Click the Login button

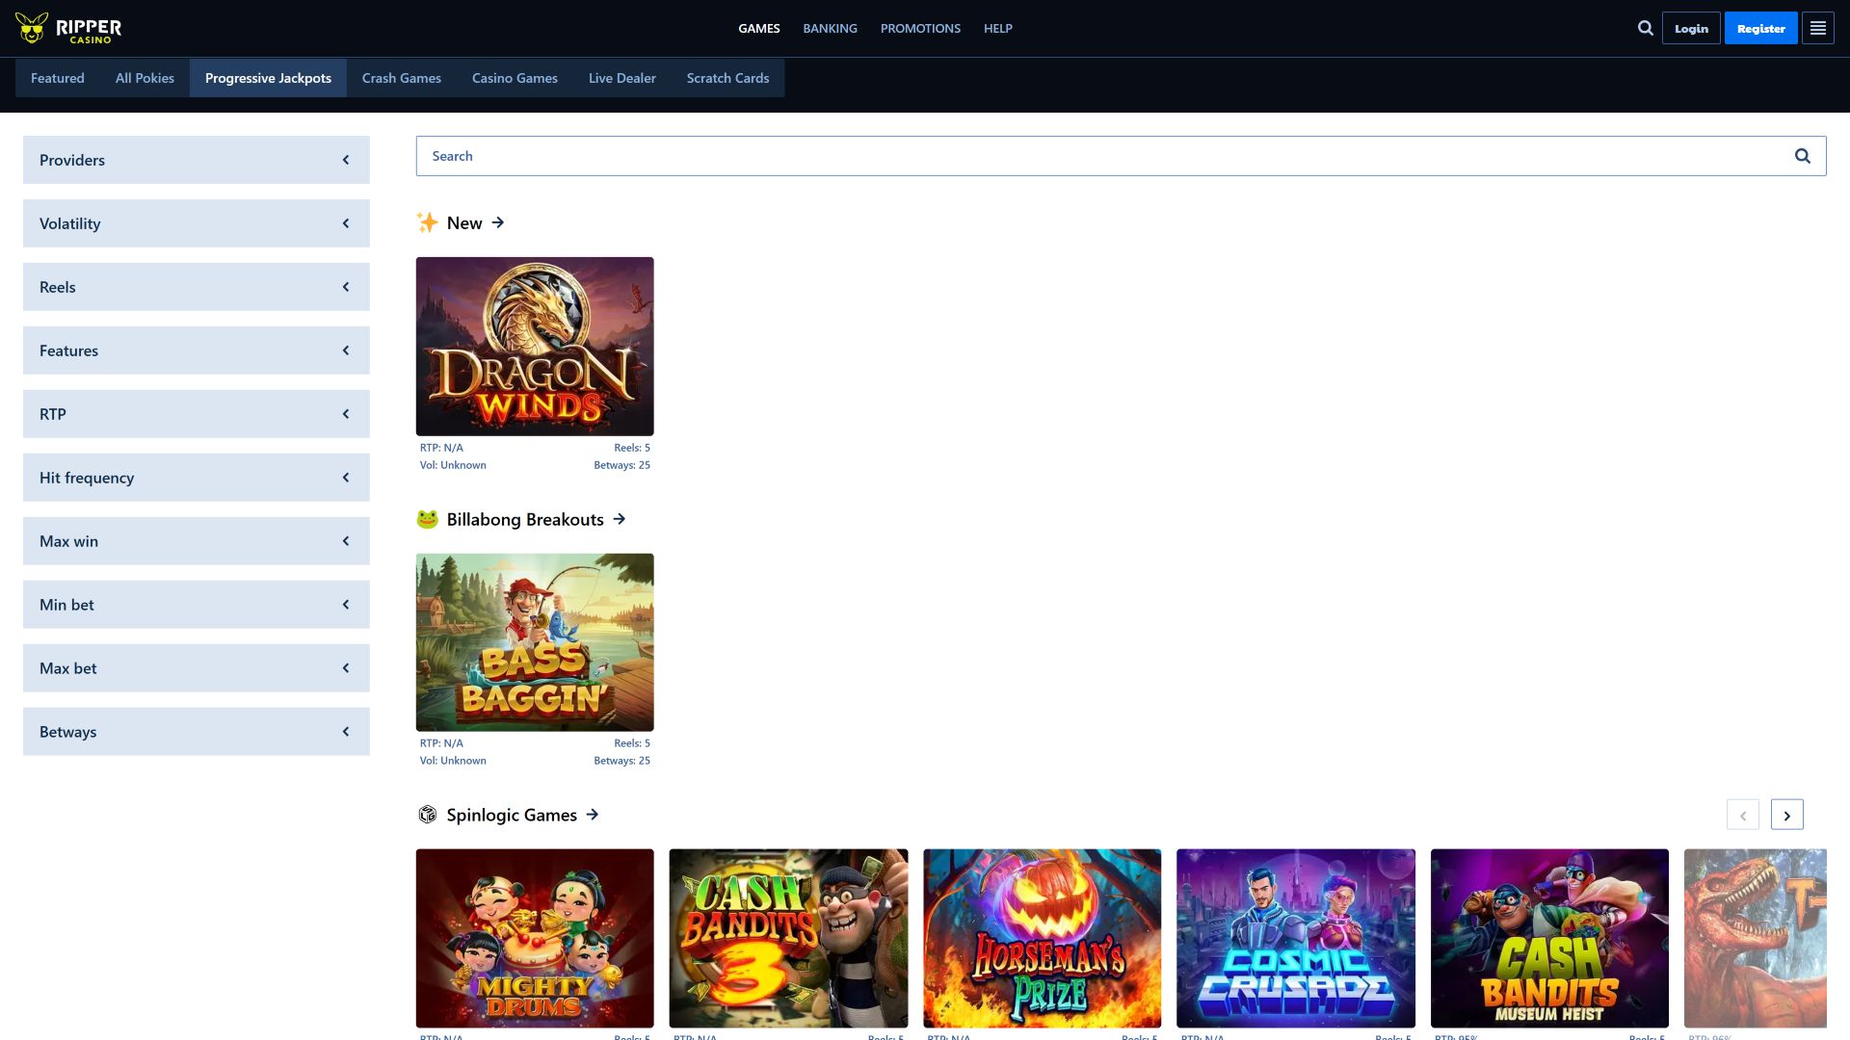point(1691,28)
